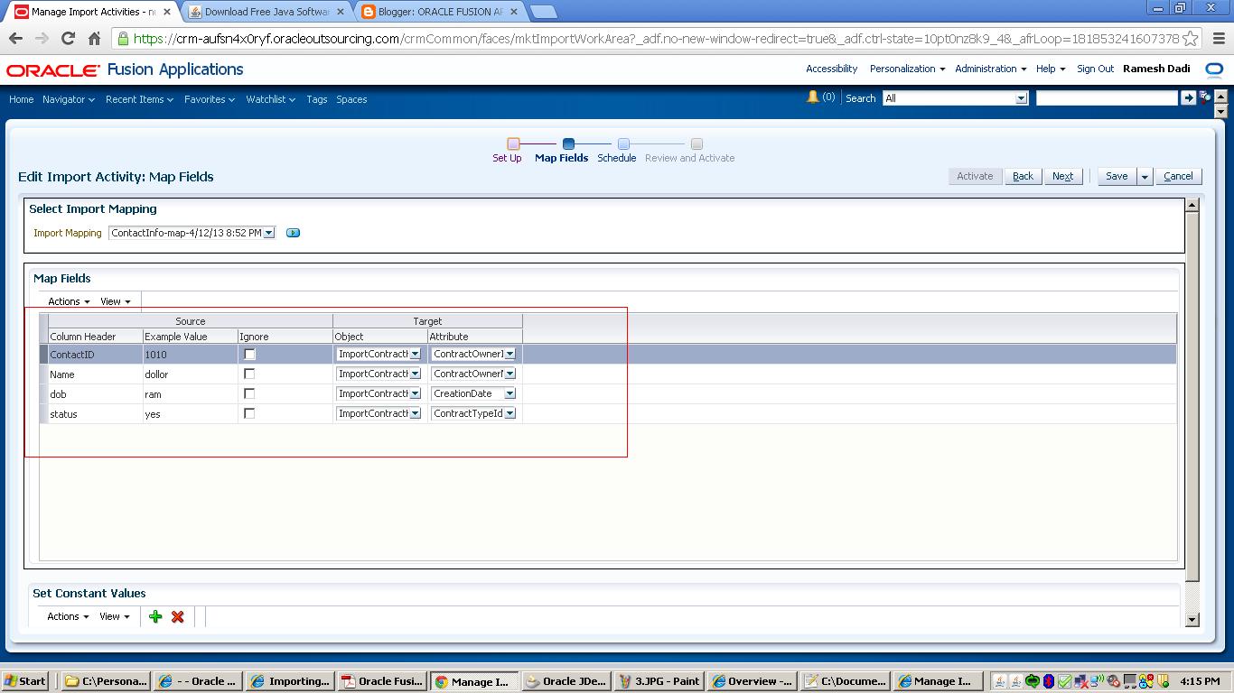Click the wizard Back button
Image resolution: width=1234 pixels, height=693 pixels.
tap(1023, 177)
